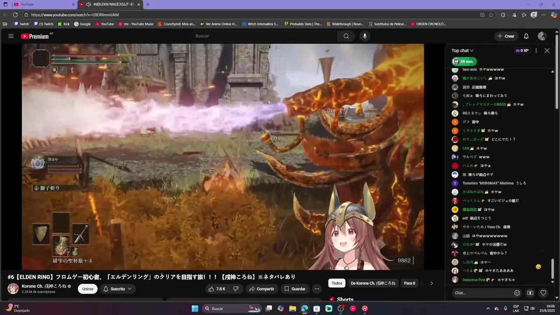Open the Crunchyroll bookmark
The height and width of the screenshot is (315, 560).
point(176,24)
